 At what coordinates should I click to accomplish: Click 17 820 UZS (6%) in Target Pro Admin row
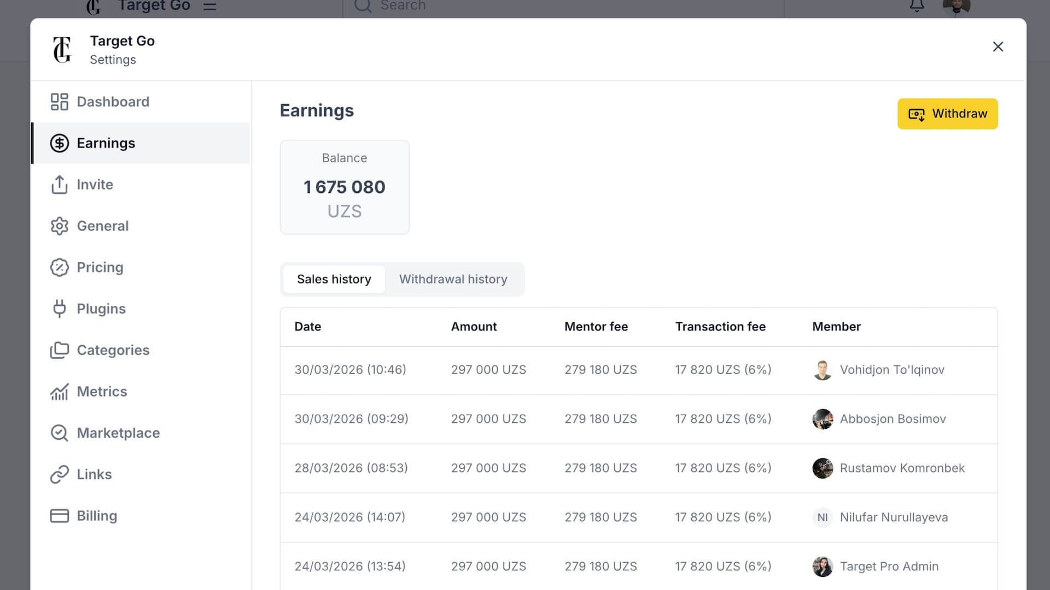pyautogui.click(x=723, y=567)
